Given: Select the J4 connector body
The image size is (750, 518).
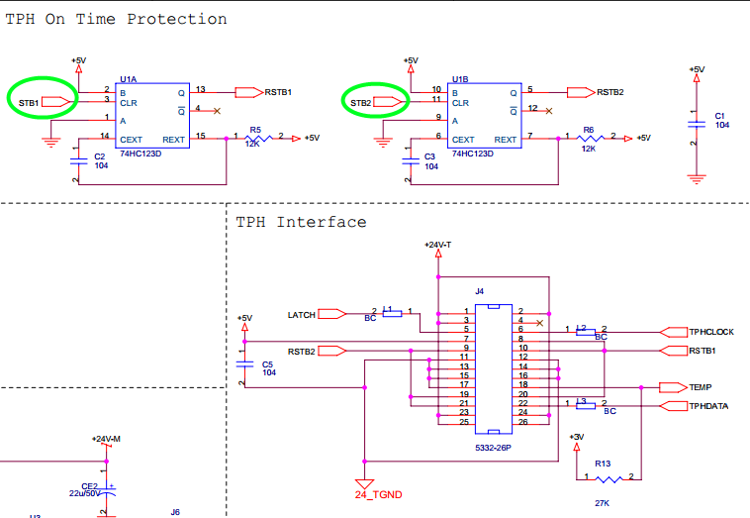Looking at the screenshot, I should [x=494, y=369].
